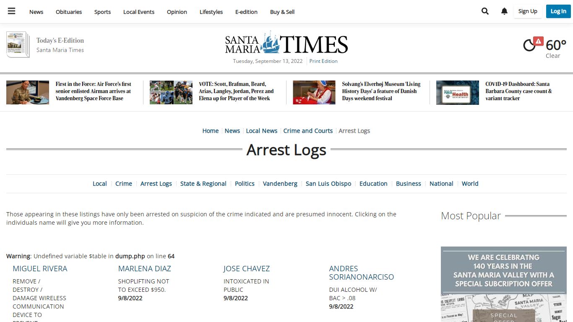Select the Education section tab

tap(373, 184)
